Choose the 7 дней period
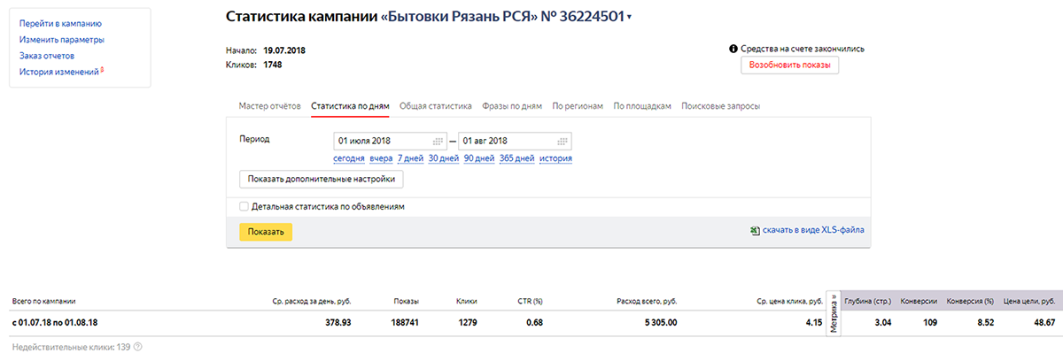Image resolution: width=1063 pixels, height=361 pixels. [410, 158]
